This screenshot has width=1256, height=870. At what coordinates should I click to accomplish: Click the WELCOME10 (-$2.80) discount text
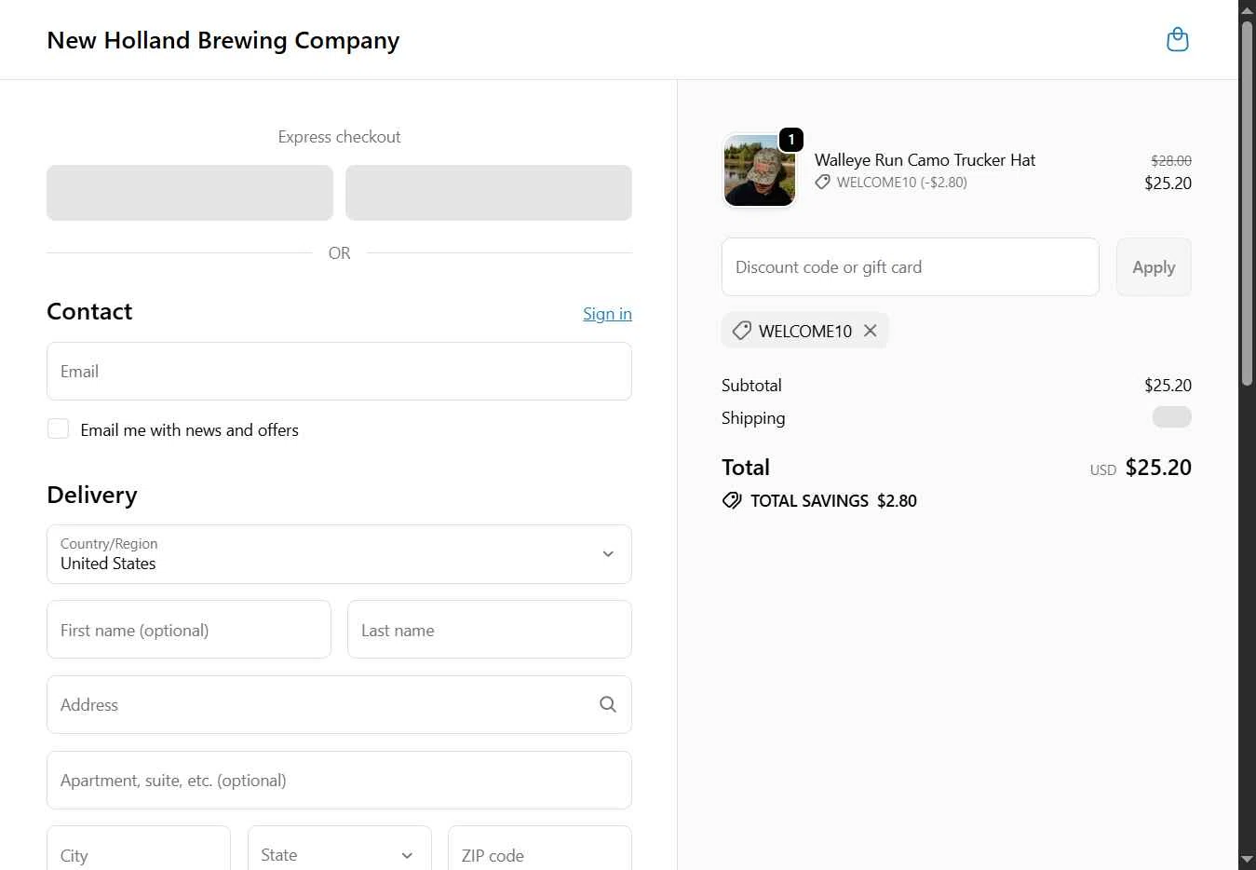901,183
